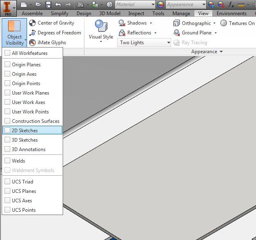Open the Inventor PRO application menu
Image resolution: width=256 pixels, height=240 pixels.
8,8
